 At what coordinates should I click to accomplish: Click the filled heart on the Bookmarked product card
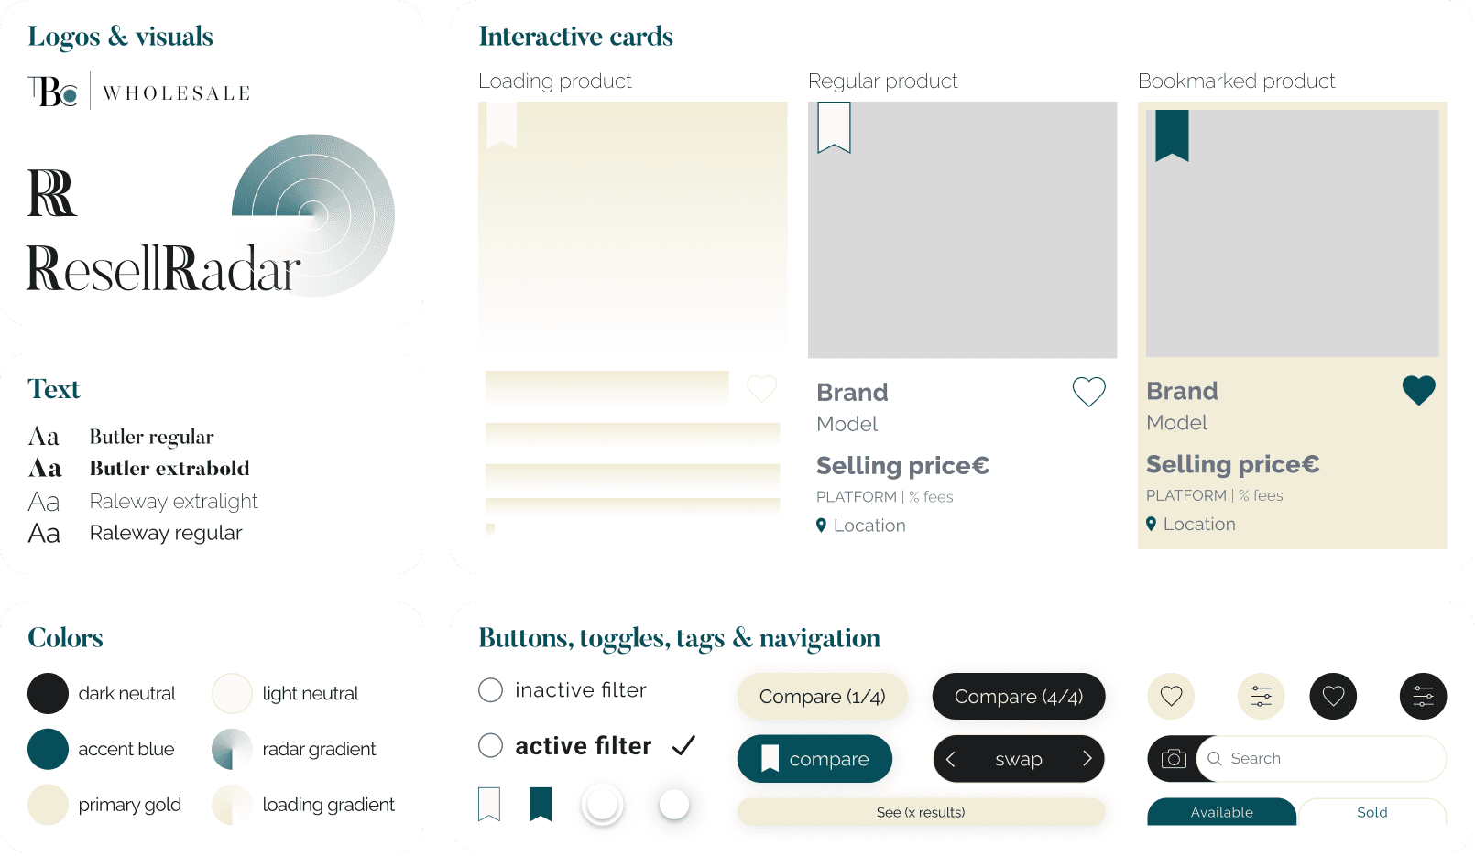(1418, 391)
